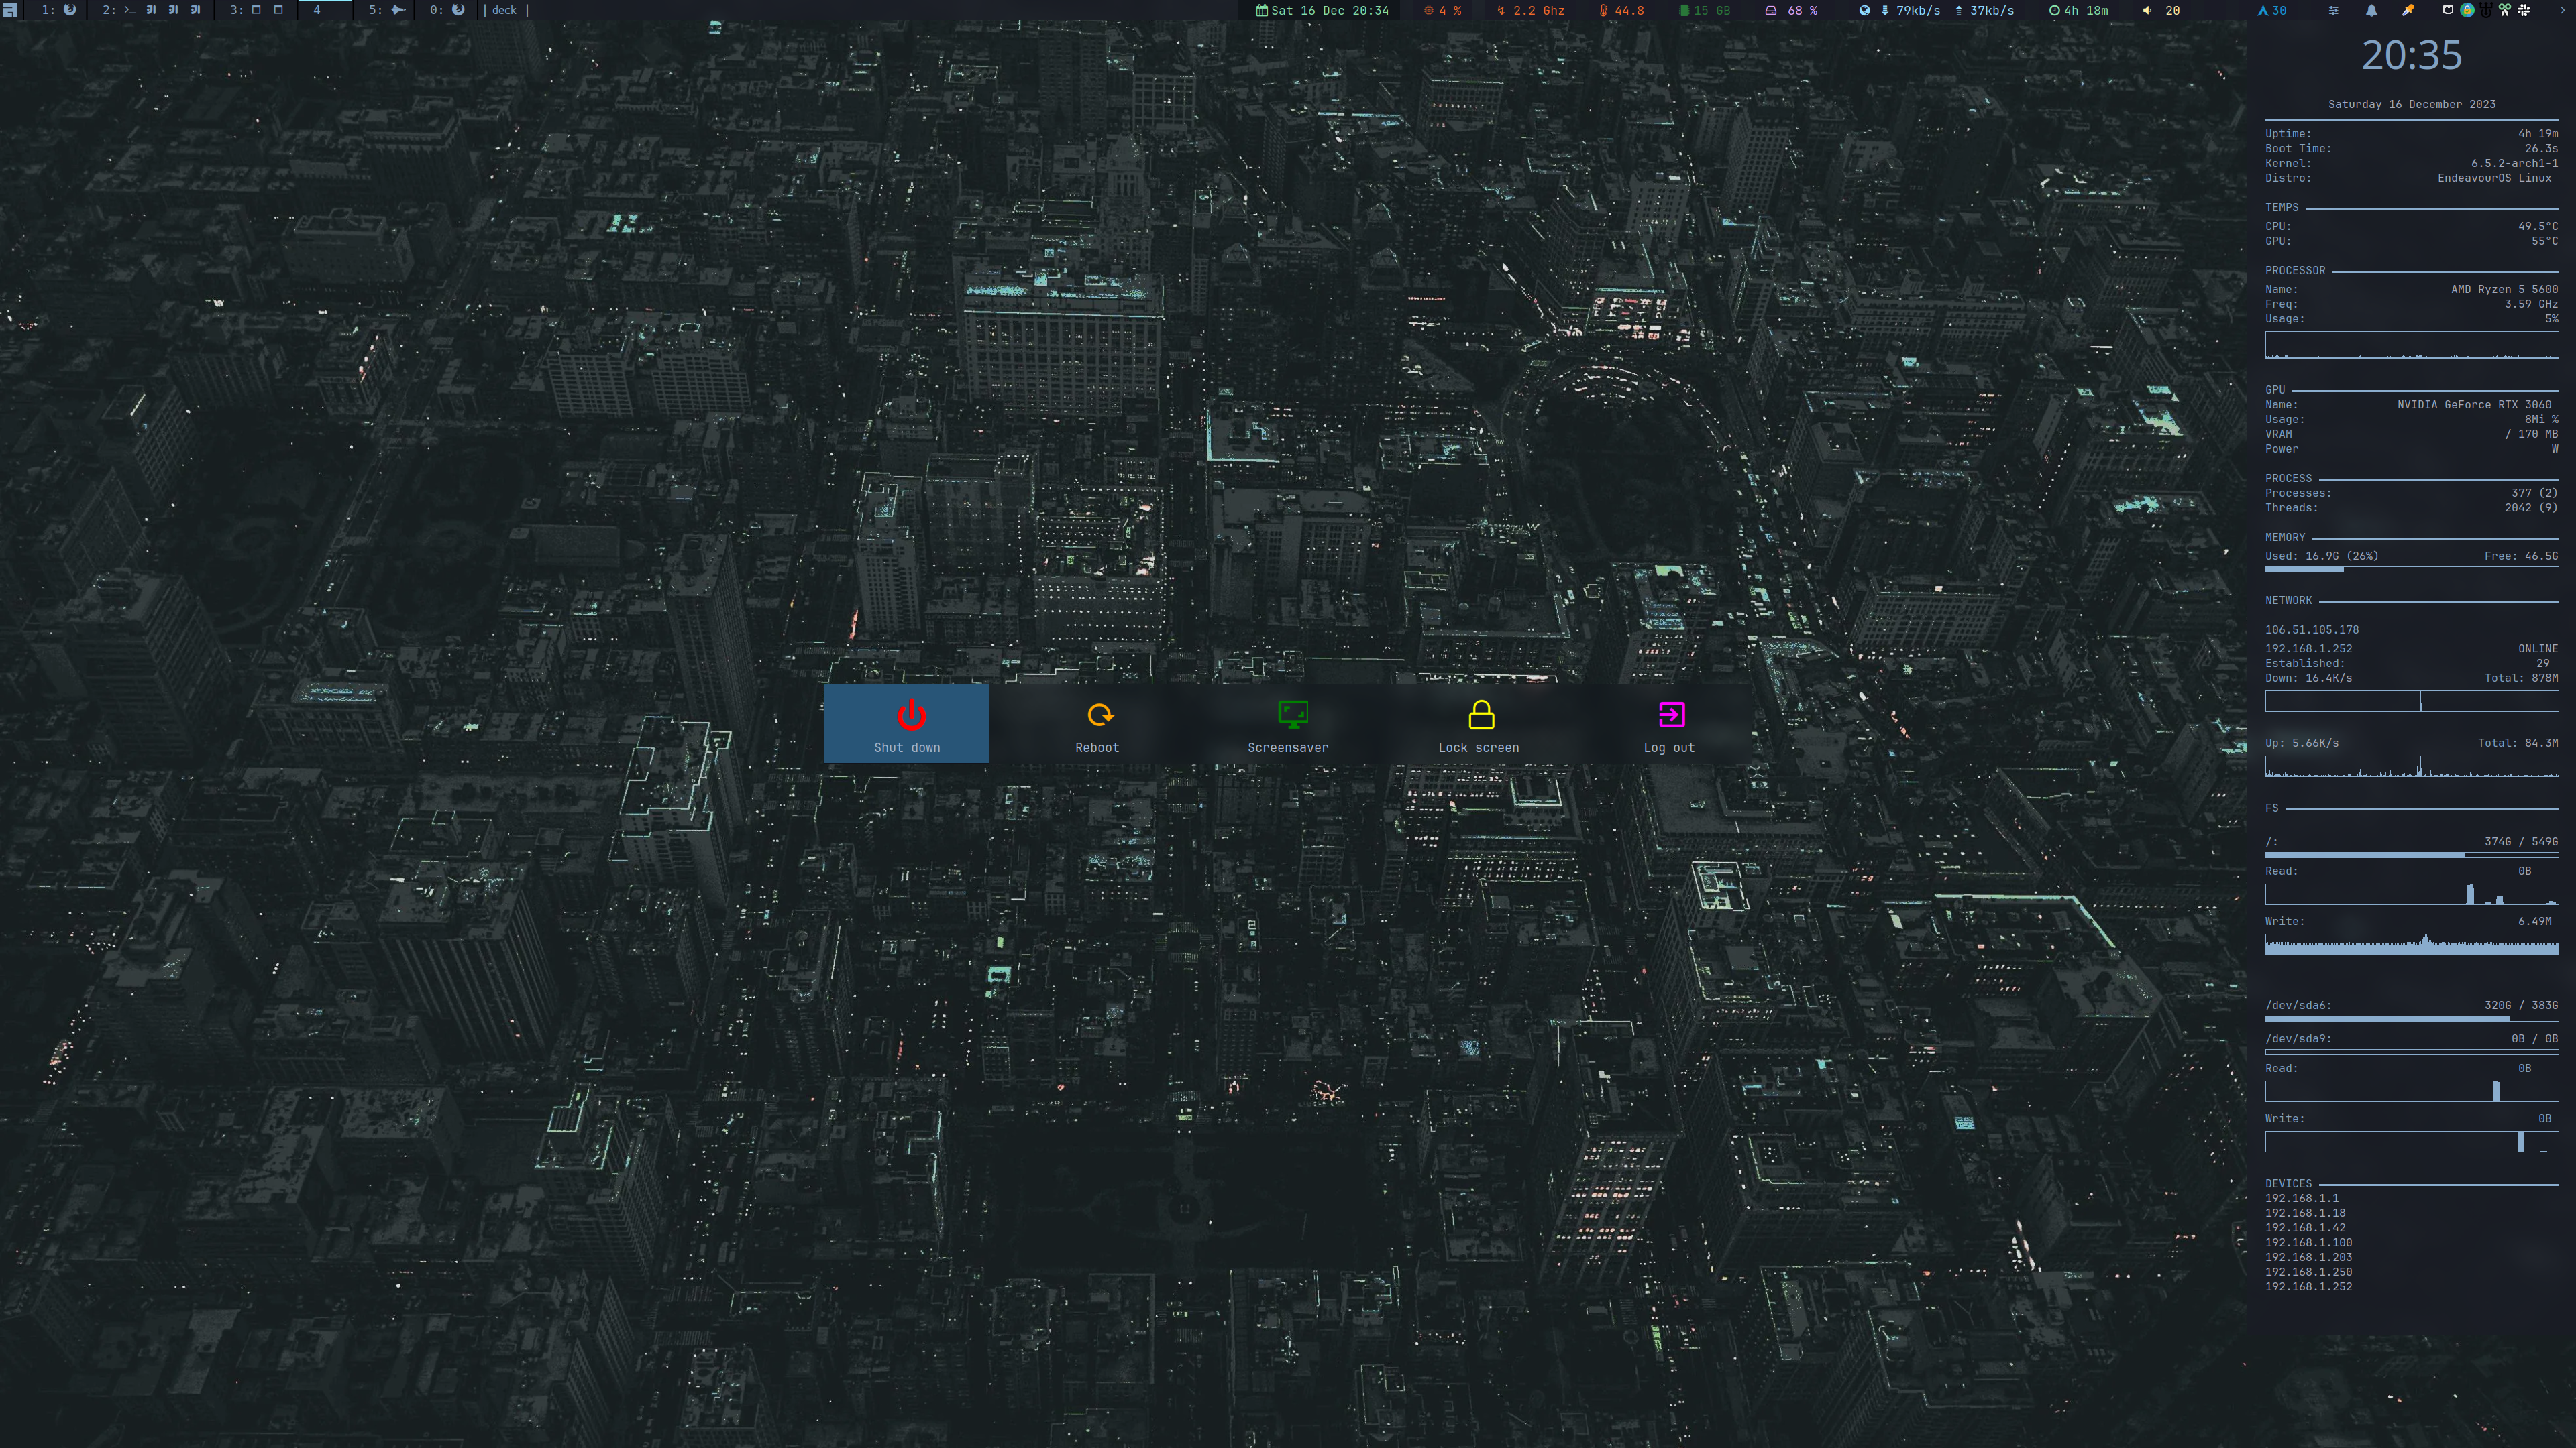Image resolution: width=2576 pixels, height=1448 pixels.
Task: Click the red Shut down power icon
Action: 910,715
